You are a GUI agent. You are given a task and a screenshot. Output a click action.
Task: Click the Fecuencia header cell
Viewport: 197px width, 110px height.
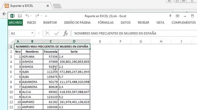50,52
